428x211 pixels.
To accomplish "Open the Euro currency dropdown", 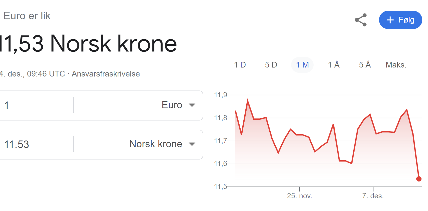I will pos(138,105).
